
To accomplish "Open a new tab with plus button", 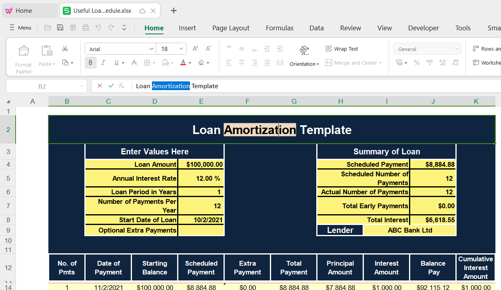I will click(174, 11).
